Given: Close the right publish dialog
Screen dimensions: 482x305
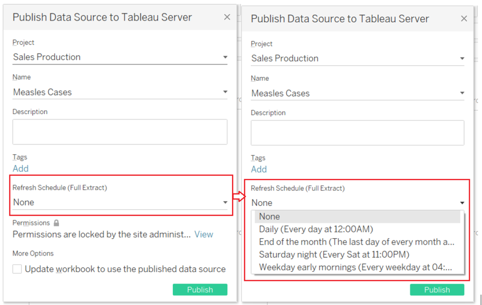Looking at the screenshot, I should [464, 18].
